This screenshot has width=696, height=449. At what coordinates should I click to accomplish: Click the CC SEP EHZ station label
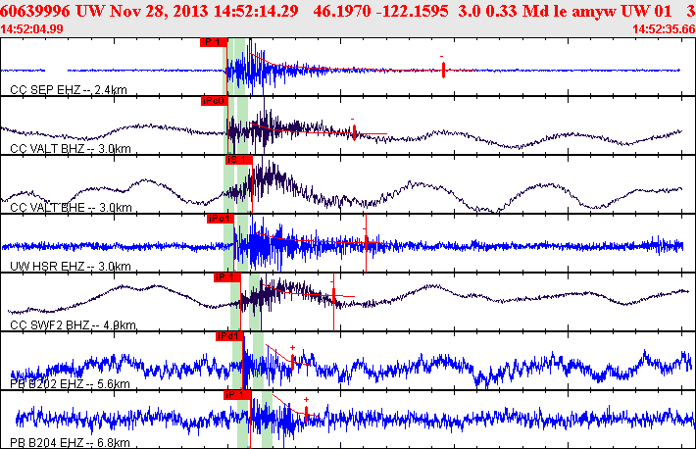tap(69, 90)
